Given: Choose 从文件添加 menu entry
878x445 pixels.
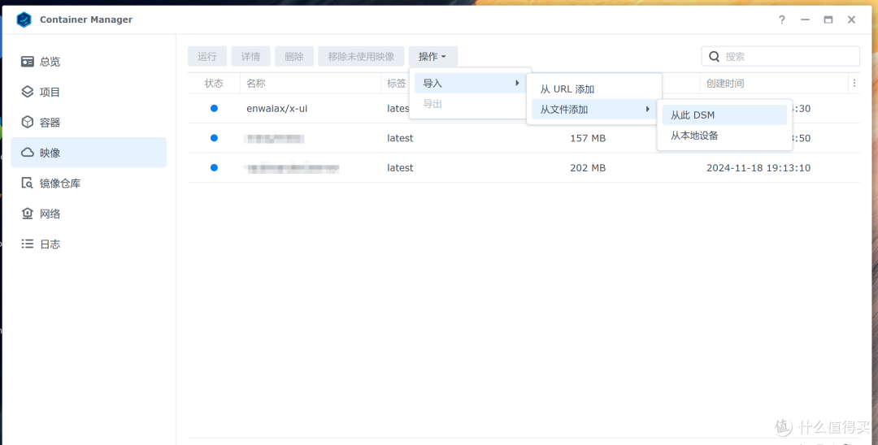Looking at the screenshot, I should [593, 109].
